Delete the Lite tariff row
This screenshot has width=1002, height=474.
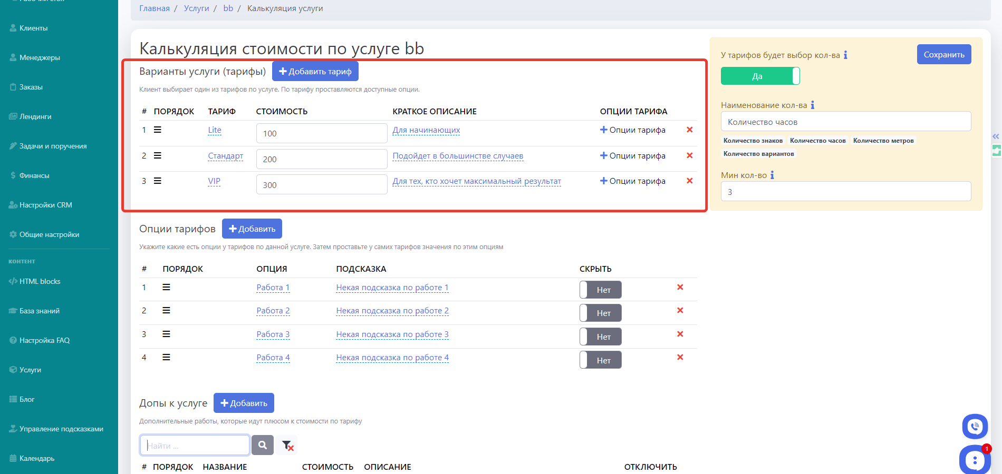pos(689,130)
